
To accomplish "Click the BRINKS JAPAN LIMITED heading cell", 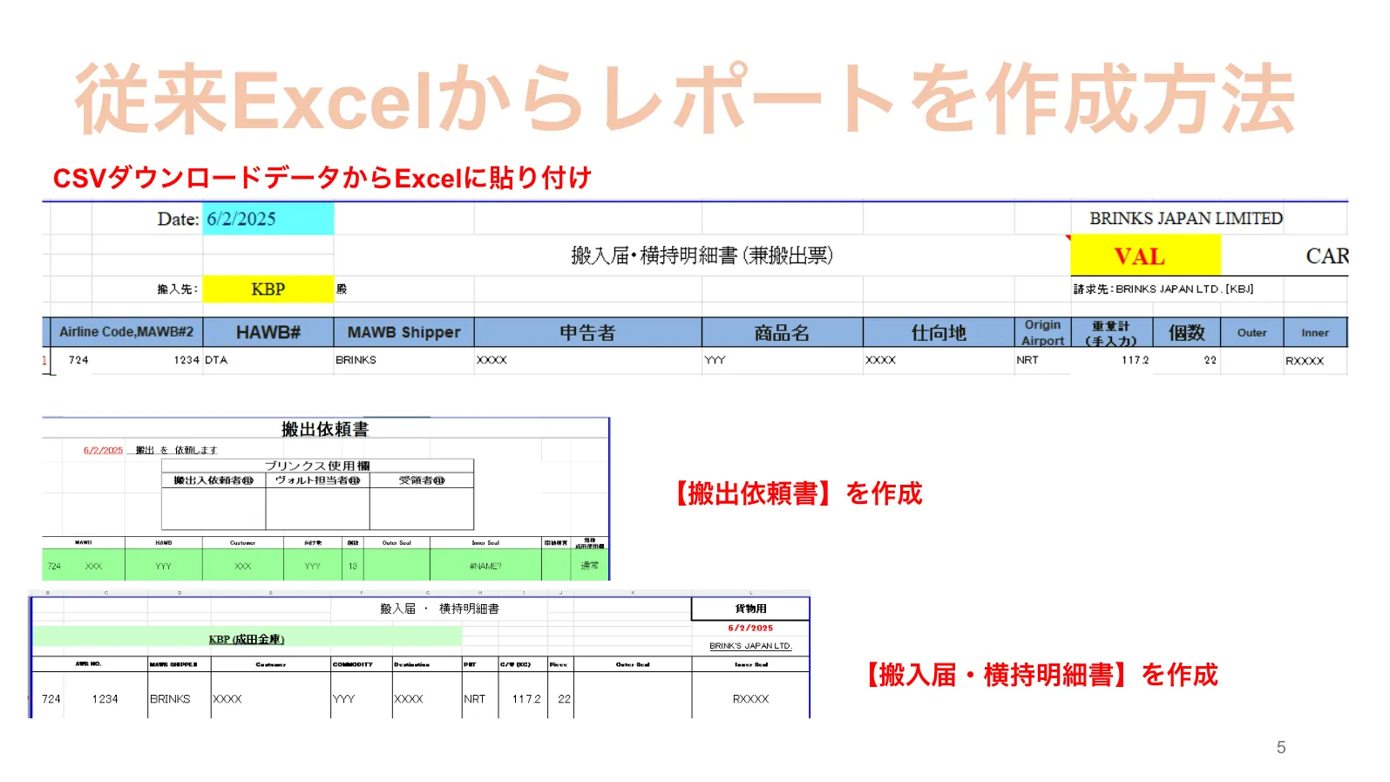I will click(1185, 219).
